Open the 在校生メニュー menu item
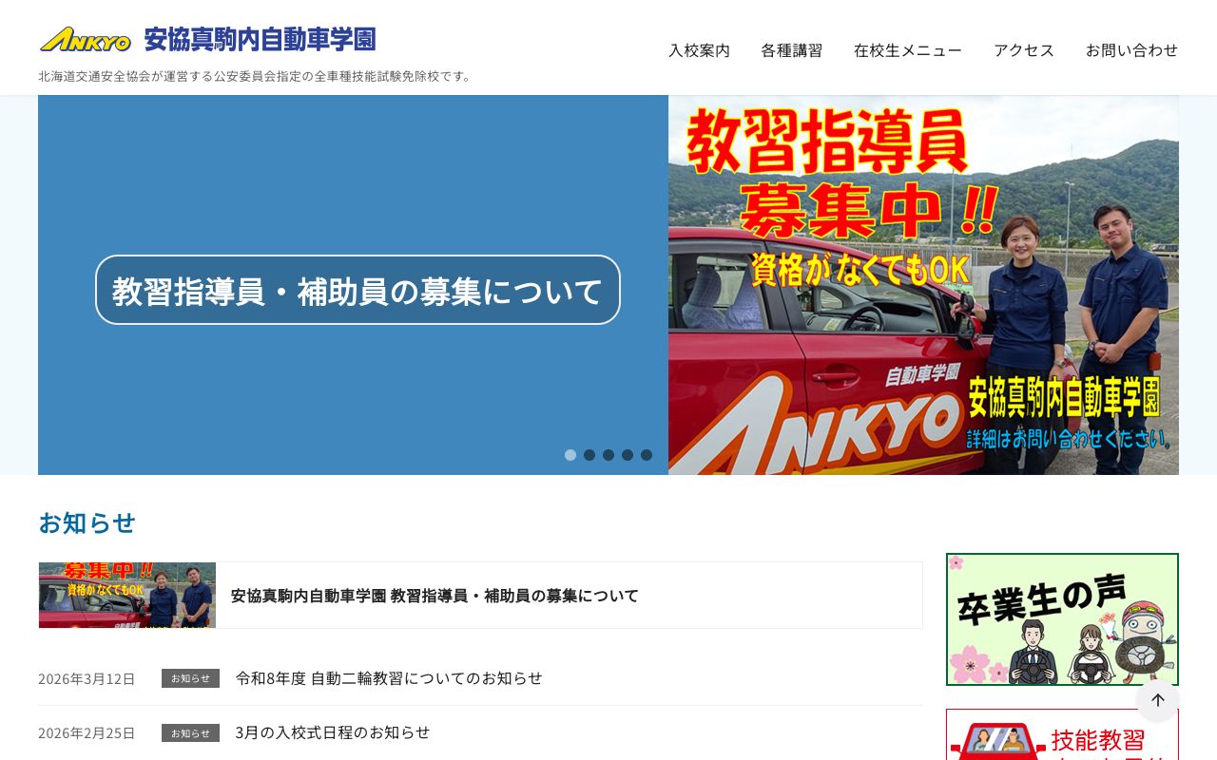This screenshot has width=1217, height=760. coord(908,50)
